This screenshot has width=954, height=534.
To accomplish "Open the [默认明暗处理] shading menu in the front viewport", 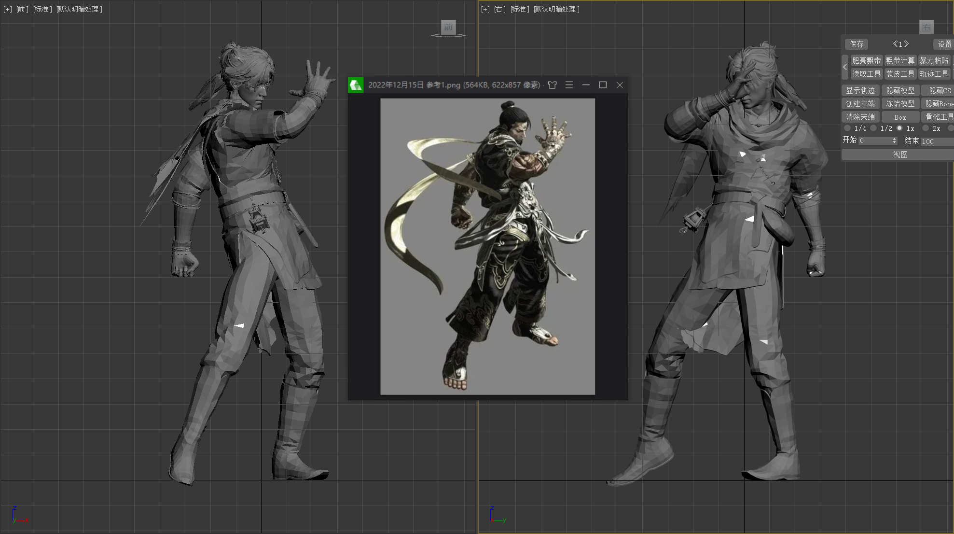I will (80, 9).
